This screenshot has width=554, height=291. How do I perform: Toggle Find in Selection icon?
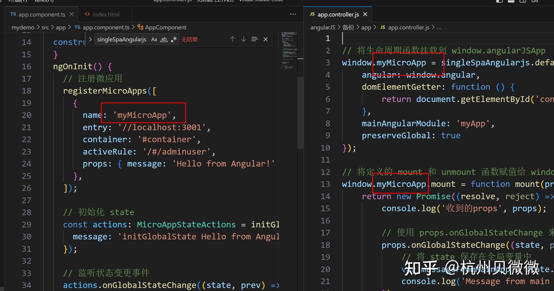(x=255, y=39)
